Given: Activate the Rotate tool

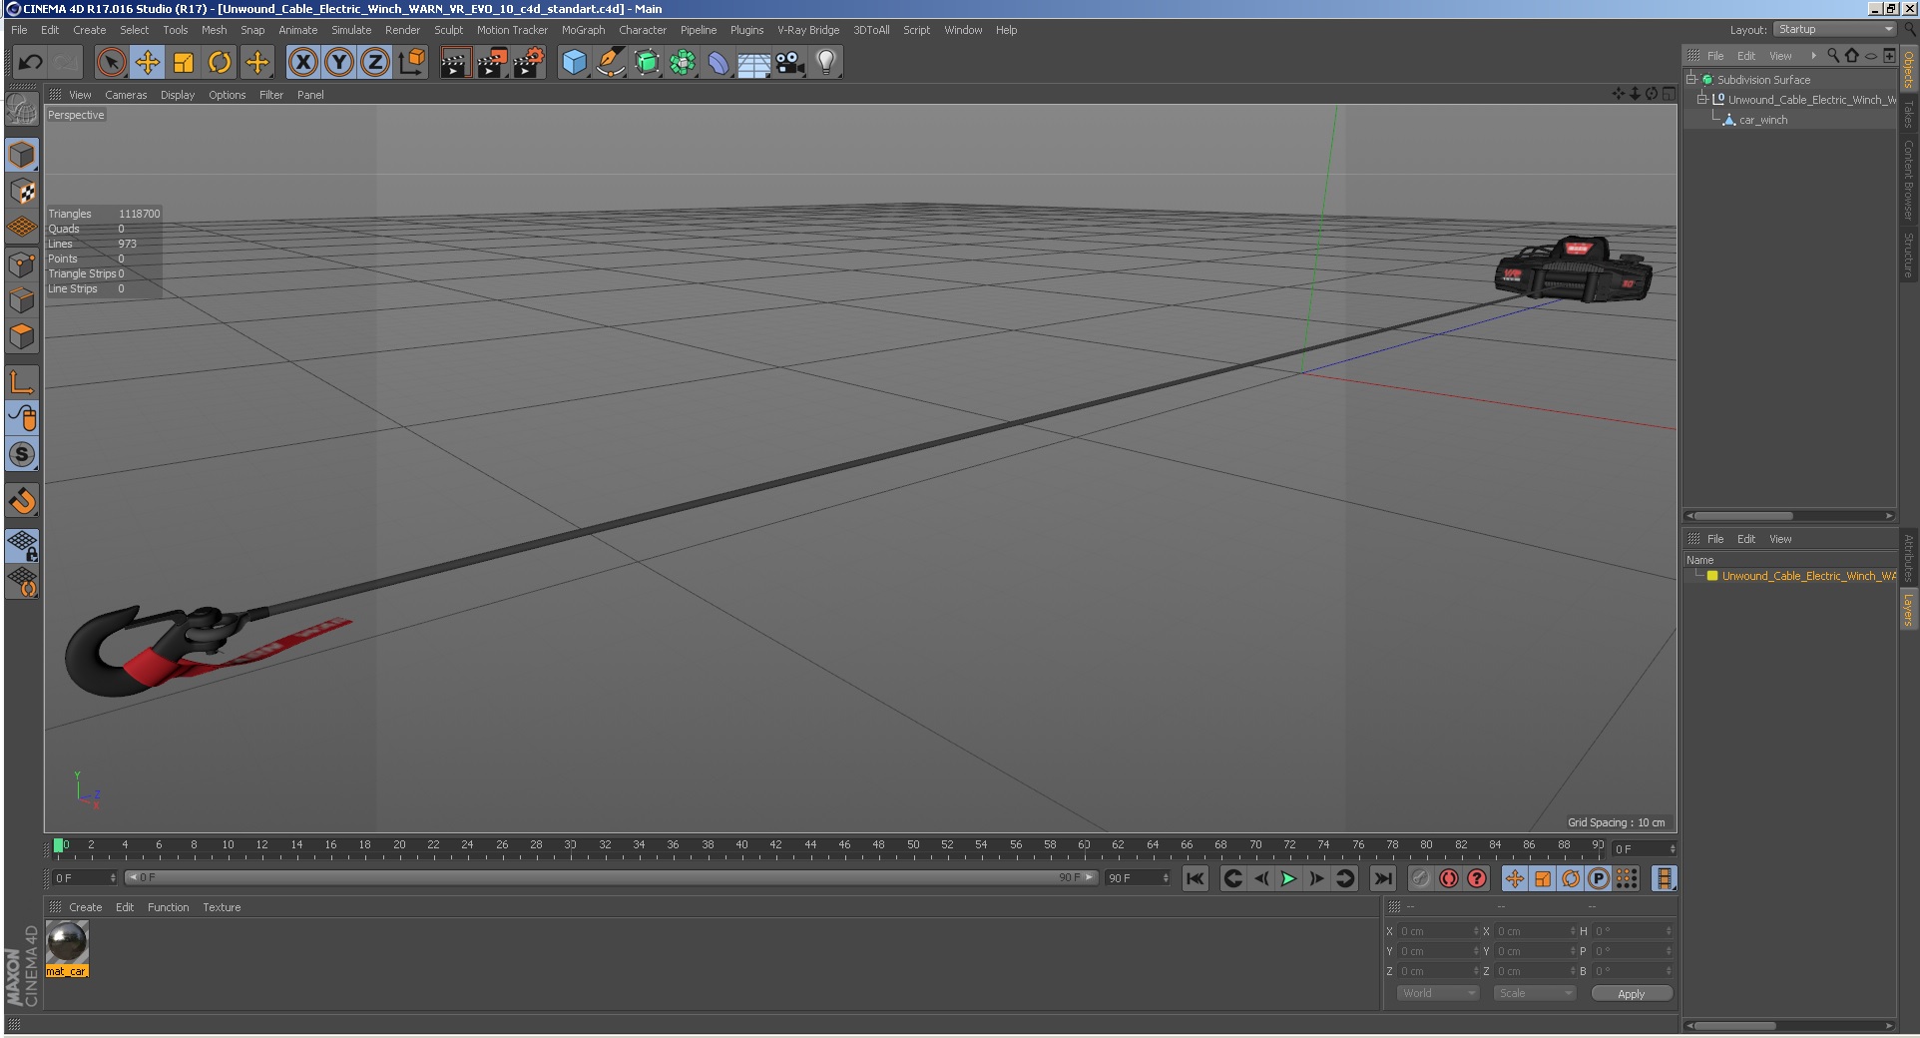Looking at the screenshot, I should click(220, 63).
